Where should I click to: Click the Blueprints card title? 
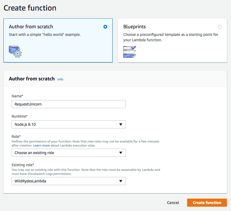134,27
